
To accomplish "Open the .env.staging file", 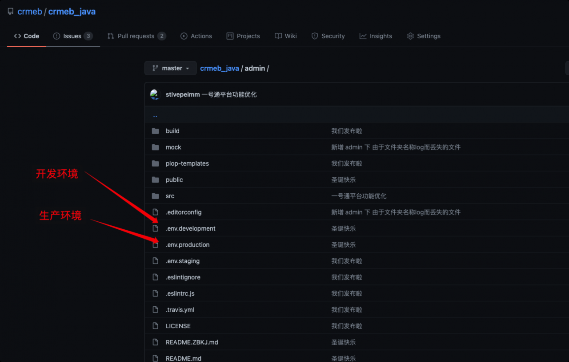I will (183, 261).
